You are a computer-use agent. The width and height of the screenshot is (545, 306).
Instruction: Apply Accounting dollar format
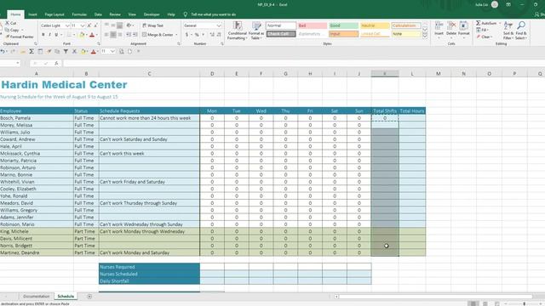(187, 35)
